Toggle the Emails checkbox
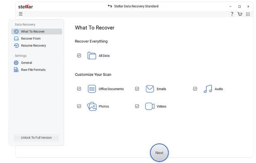The height and width of the screenshot is (163, 256). [x=137, y=89]
